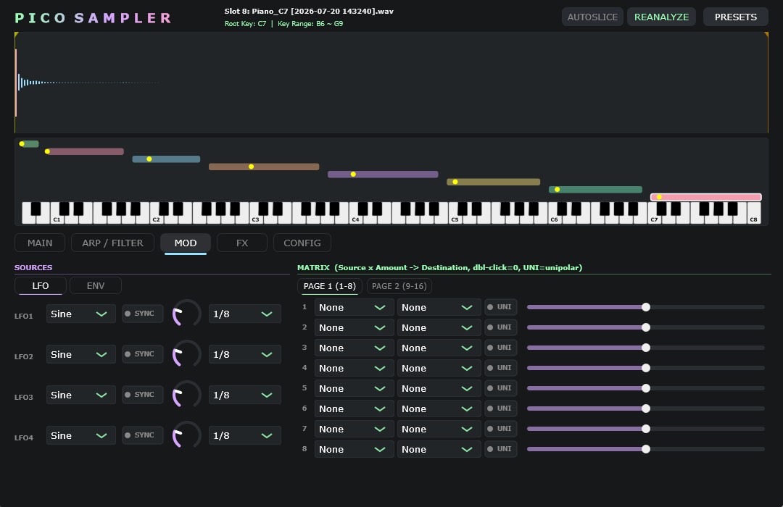Click the waveform display at sample start
Screen dimensions: 783x507
[17, 83]
